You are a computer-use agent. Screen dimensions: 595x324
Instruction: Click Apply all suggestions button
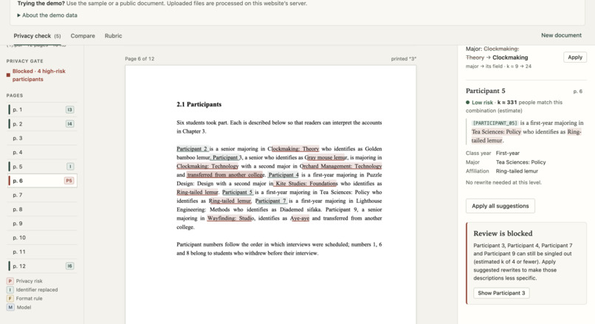(500, 206)
